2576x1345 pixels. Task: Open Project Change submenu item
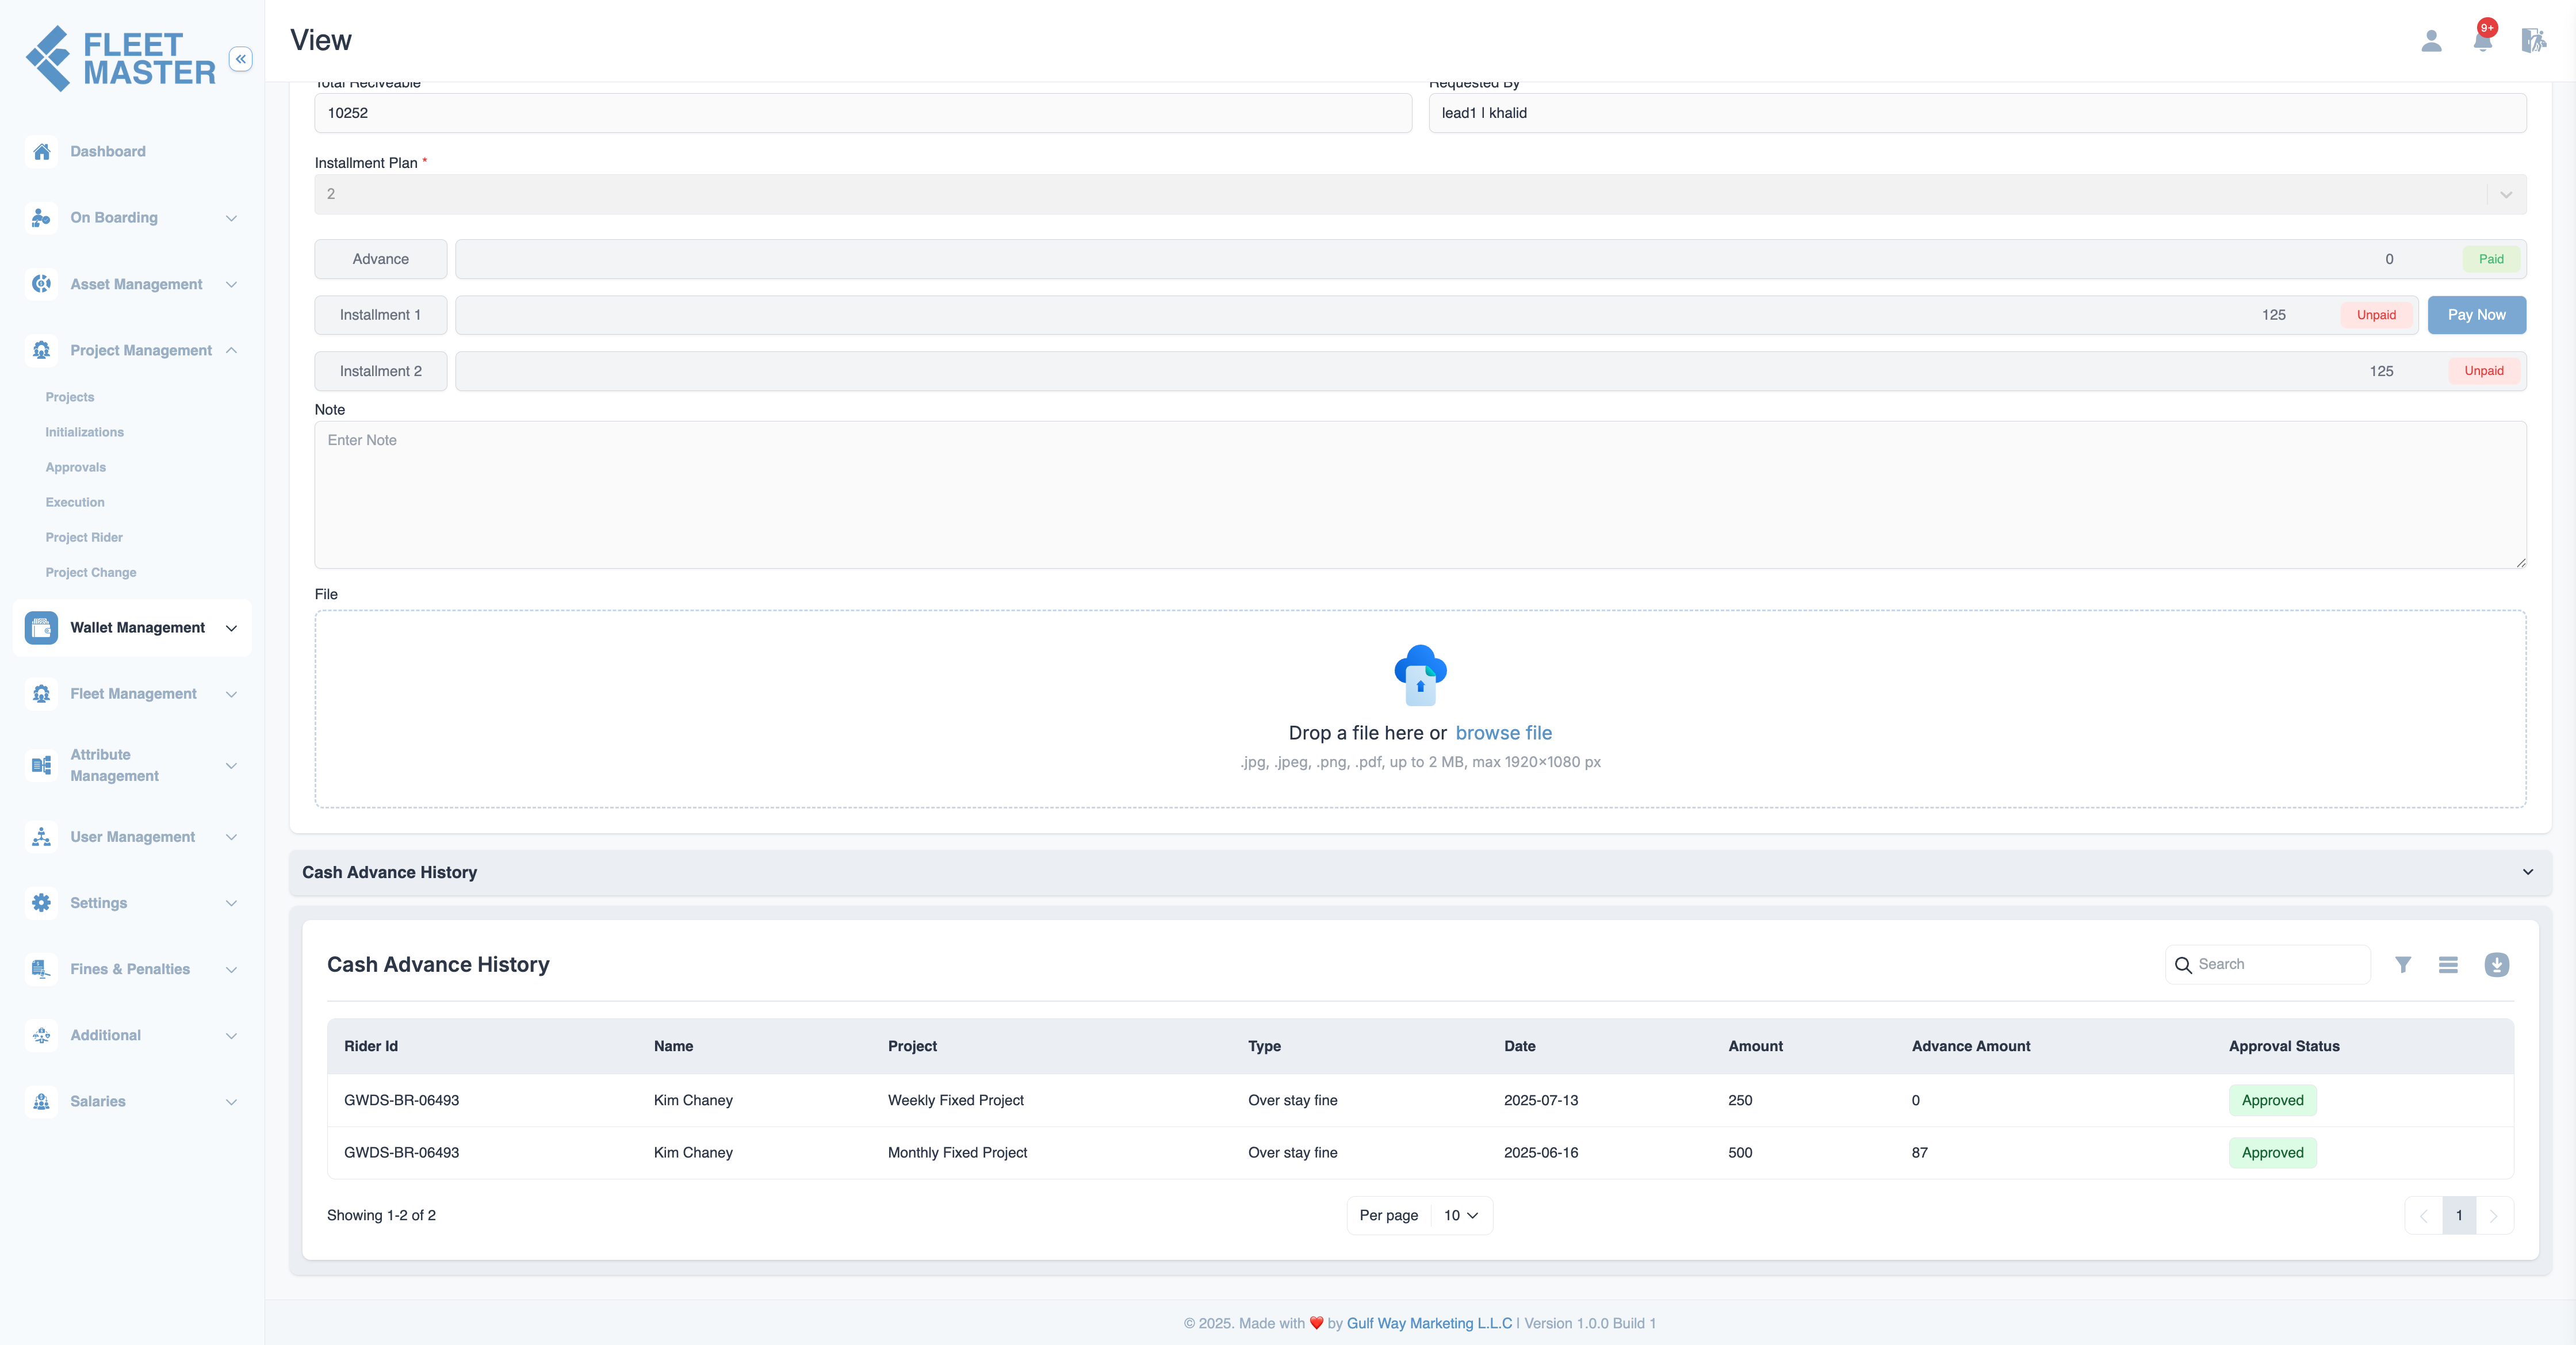pos(91,572)
